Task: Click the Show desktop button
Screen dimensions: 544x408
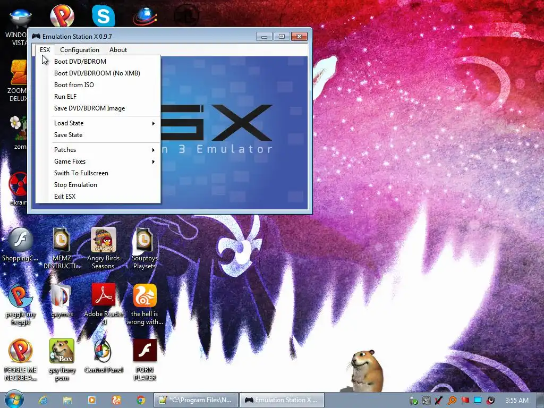Action: click(x=540, y=400)
